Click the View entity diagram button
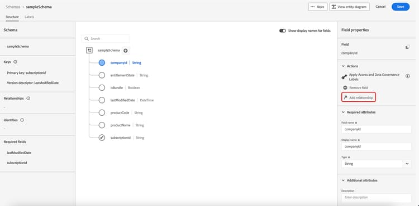Screen dimensions: 419x206 [x=349, y=7]
